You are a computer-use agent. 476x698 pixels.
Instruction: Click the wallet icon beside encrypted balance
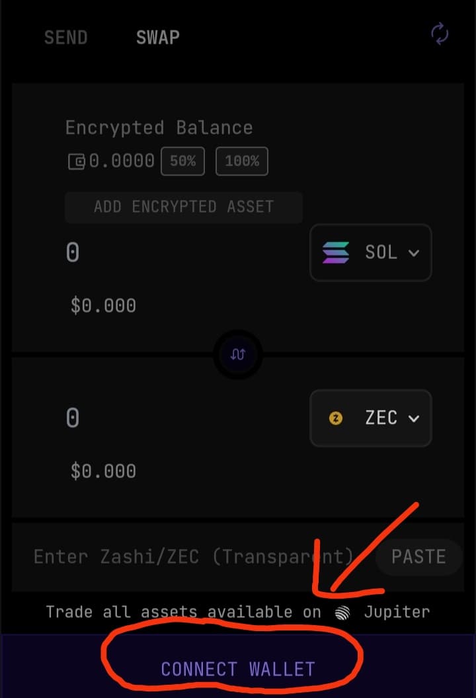[77, 161]
